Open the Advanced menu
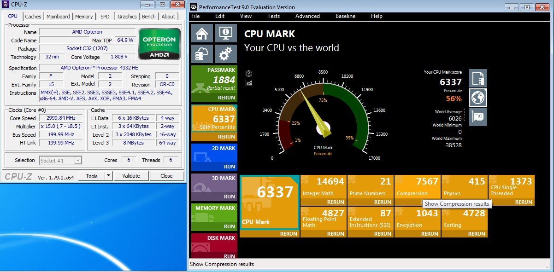 [x=307, y=16]
